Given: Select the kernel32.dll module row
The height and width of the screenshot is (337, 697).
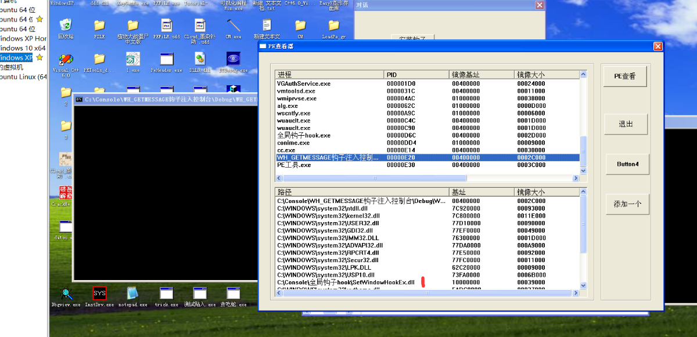Looking at the screenshot, I should [427, 216].
